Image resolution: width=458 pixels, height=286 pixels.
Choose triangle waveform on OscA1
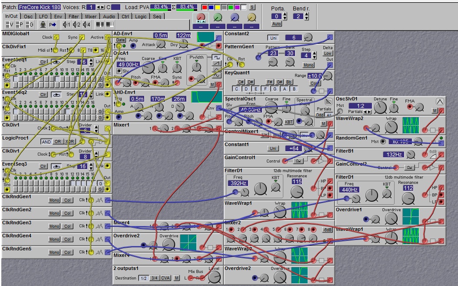coord(216,69)
